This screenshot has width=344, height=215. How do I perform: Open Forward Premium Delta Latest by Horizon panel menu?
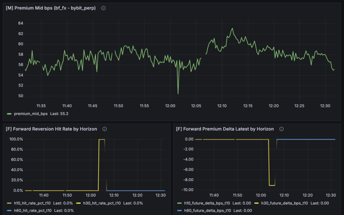tap(225, 129)
